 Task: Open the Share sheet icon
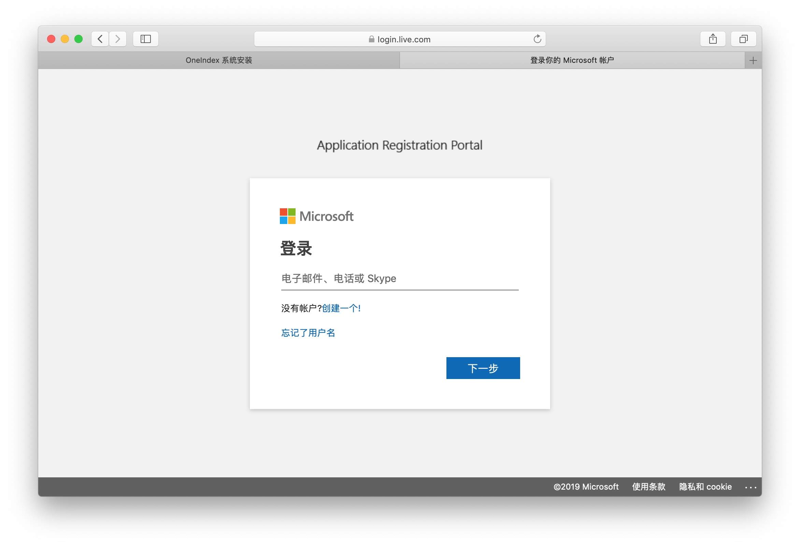coord(713,39)
